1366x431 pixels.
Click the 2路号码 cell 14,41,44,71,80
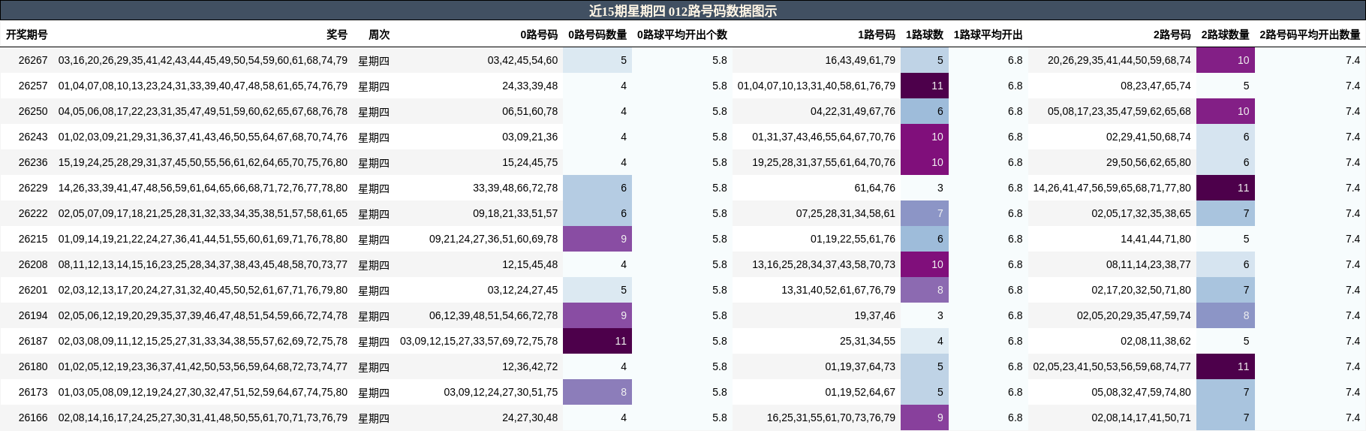(x=1156, y=239)
